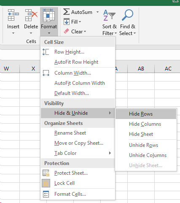Select column W header
This screenshot has height=203, width=180.
(x=10, y=69)
